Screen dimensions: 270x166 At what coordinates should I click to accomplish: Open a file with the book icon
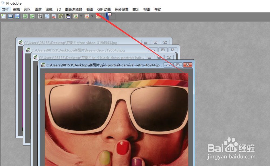tap(10, 16)
